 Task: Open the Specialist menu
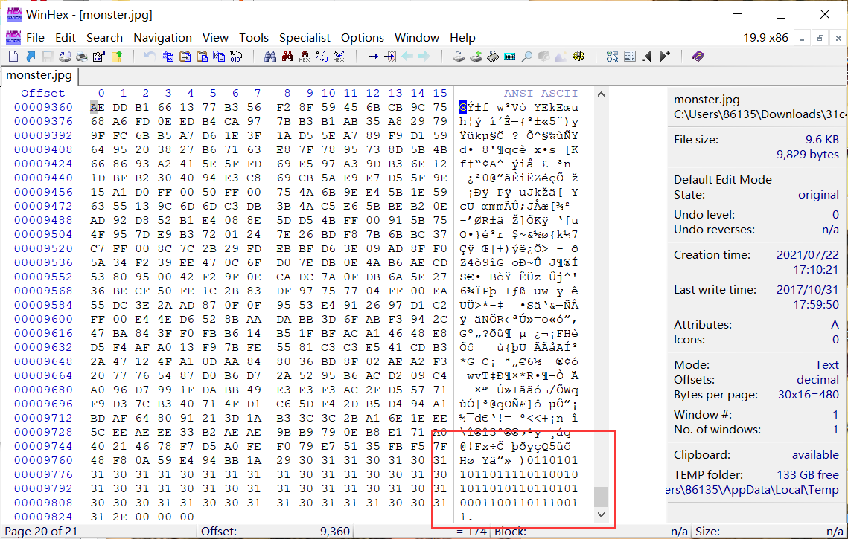305,38
